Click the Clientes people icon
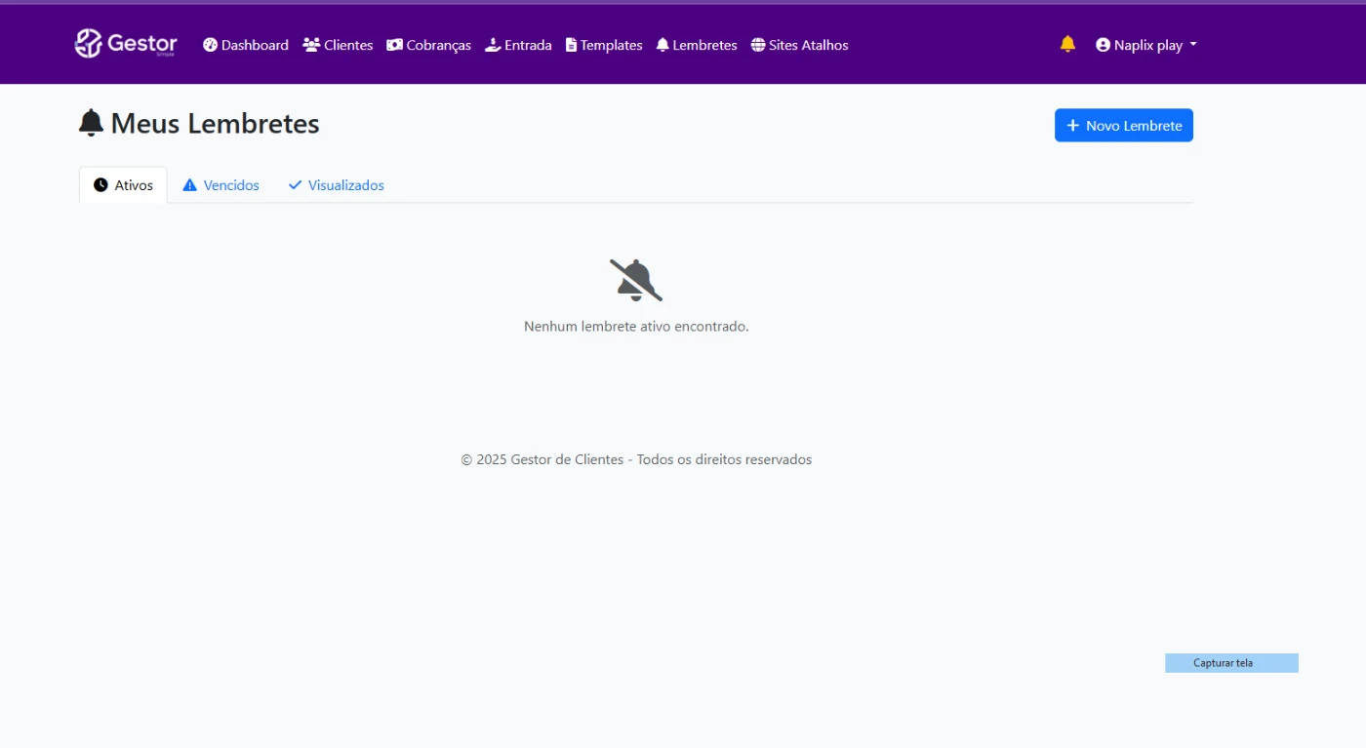This screenshot has width=1366, height=748. point(311,45)
